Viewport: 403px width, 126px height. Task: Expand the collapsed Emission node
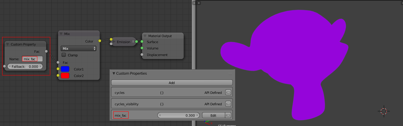(x=114, y=42)
